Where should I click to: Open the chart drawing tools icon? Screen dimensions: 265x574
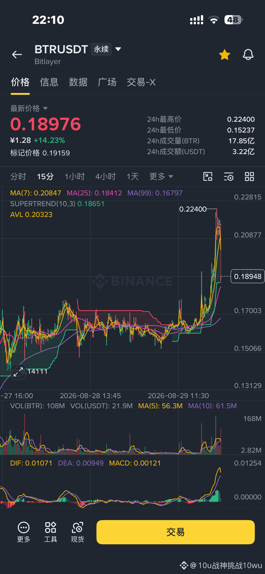[x=208, y=176]
